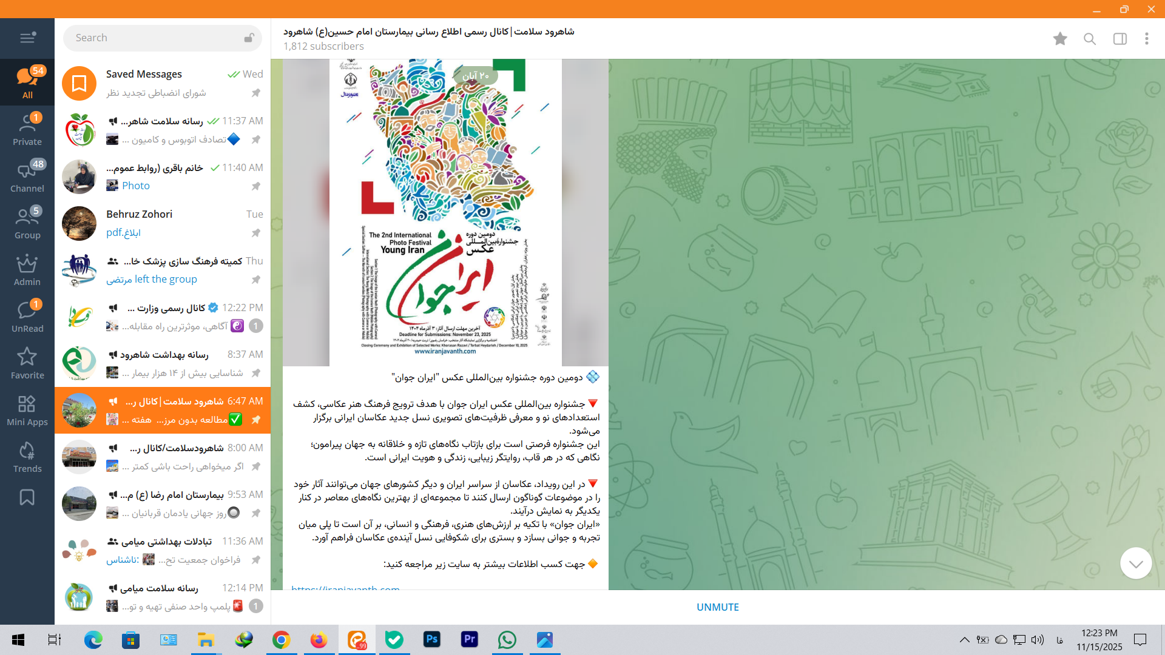Toggle the right side panel view
The height and width of the screenshot is (655, 1165).
(1119, 39)
